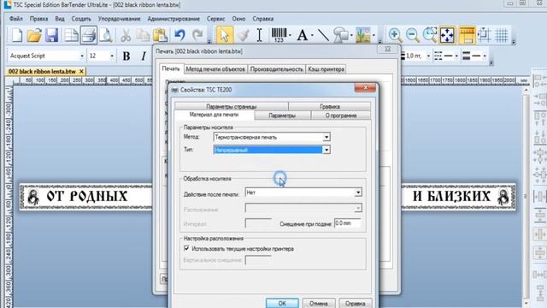Click the fit to window icon

447,35
